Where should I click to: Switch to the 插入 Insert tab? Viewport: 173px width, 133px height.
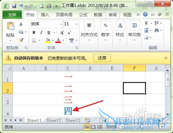click(x=45, y=15)
